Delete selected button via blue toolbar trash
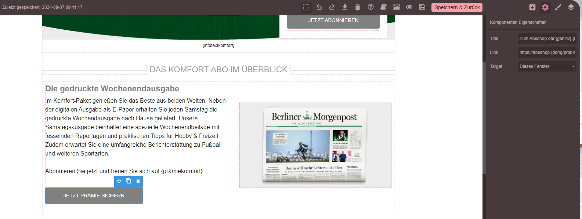582x219 pixels. pos(138,181)
